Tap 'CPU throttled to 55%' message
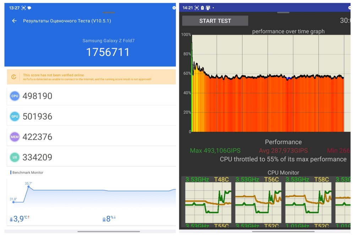Viewport: 355px width, 236px height. (x=283, y=159)
